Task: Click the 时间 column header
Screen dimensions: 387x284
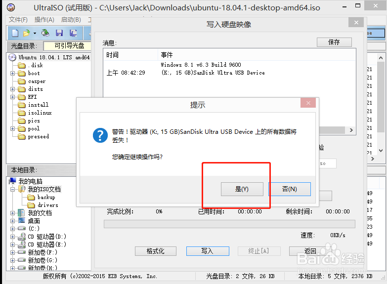Action: [131, 55]
